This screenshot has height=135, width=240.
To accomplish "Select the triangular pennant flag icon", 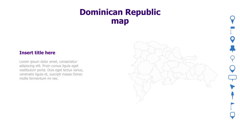I will click(x=232, y=106).
